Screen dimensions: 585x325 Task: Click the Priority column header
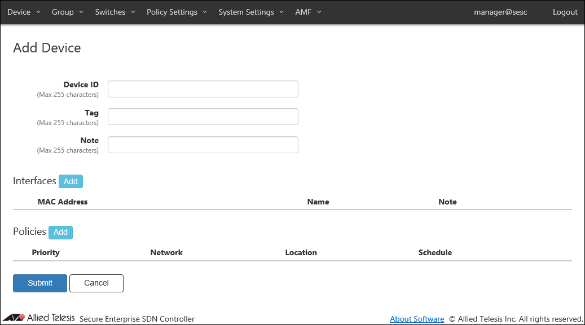[x=46, y=252]
